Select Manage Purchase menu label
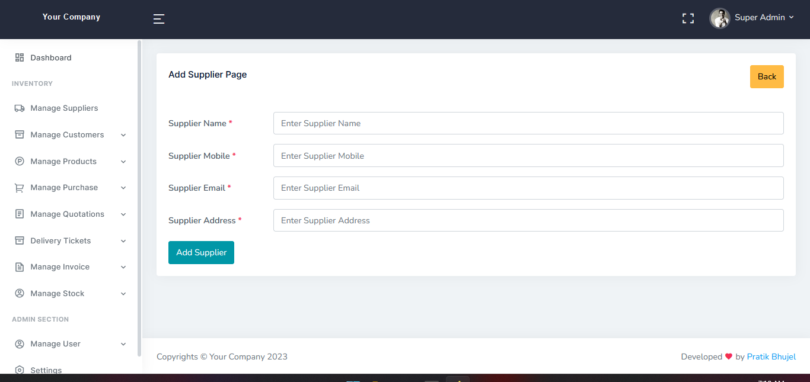Screen dimensions: 810x382 tap(64, 188)
